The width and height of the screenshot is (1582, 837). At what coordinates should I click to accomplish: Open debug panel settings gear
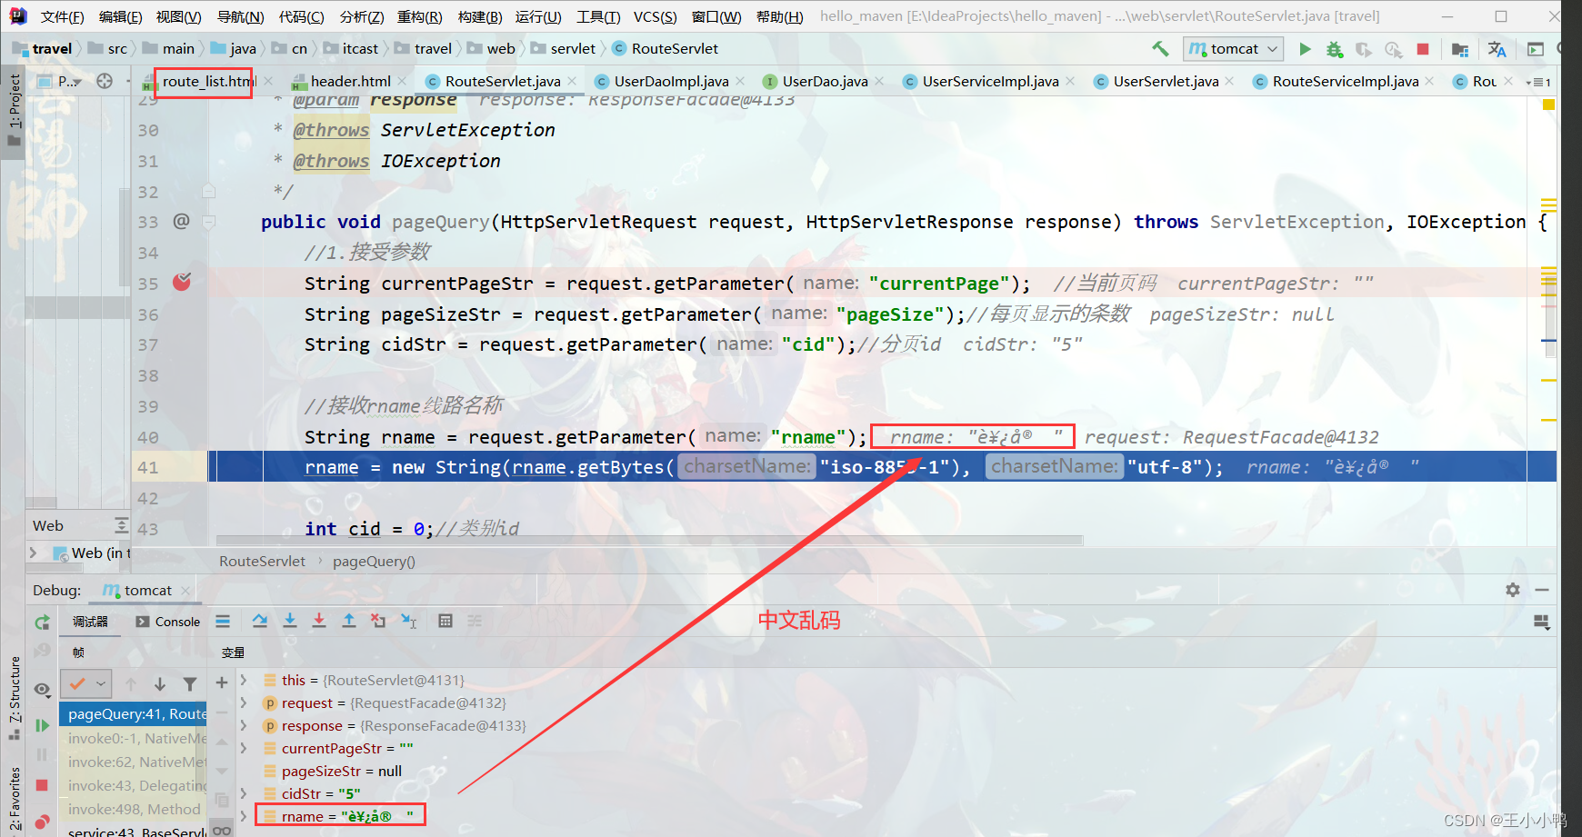click(1513, 590)
